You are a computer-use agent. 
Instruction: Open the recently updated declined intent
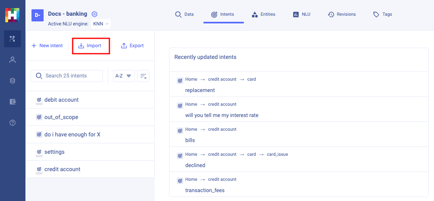tap(195, 165)
